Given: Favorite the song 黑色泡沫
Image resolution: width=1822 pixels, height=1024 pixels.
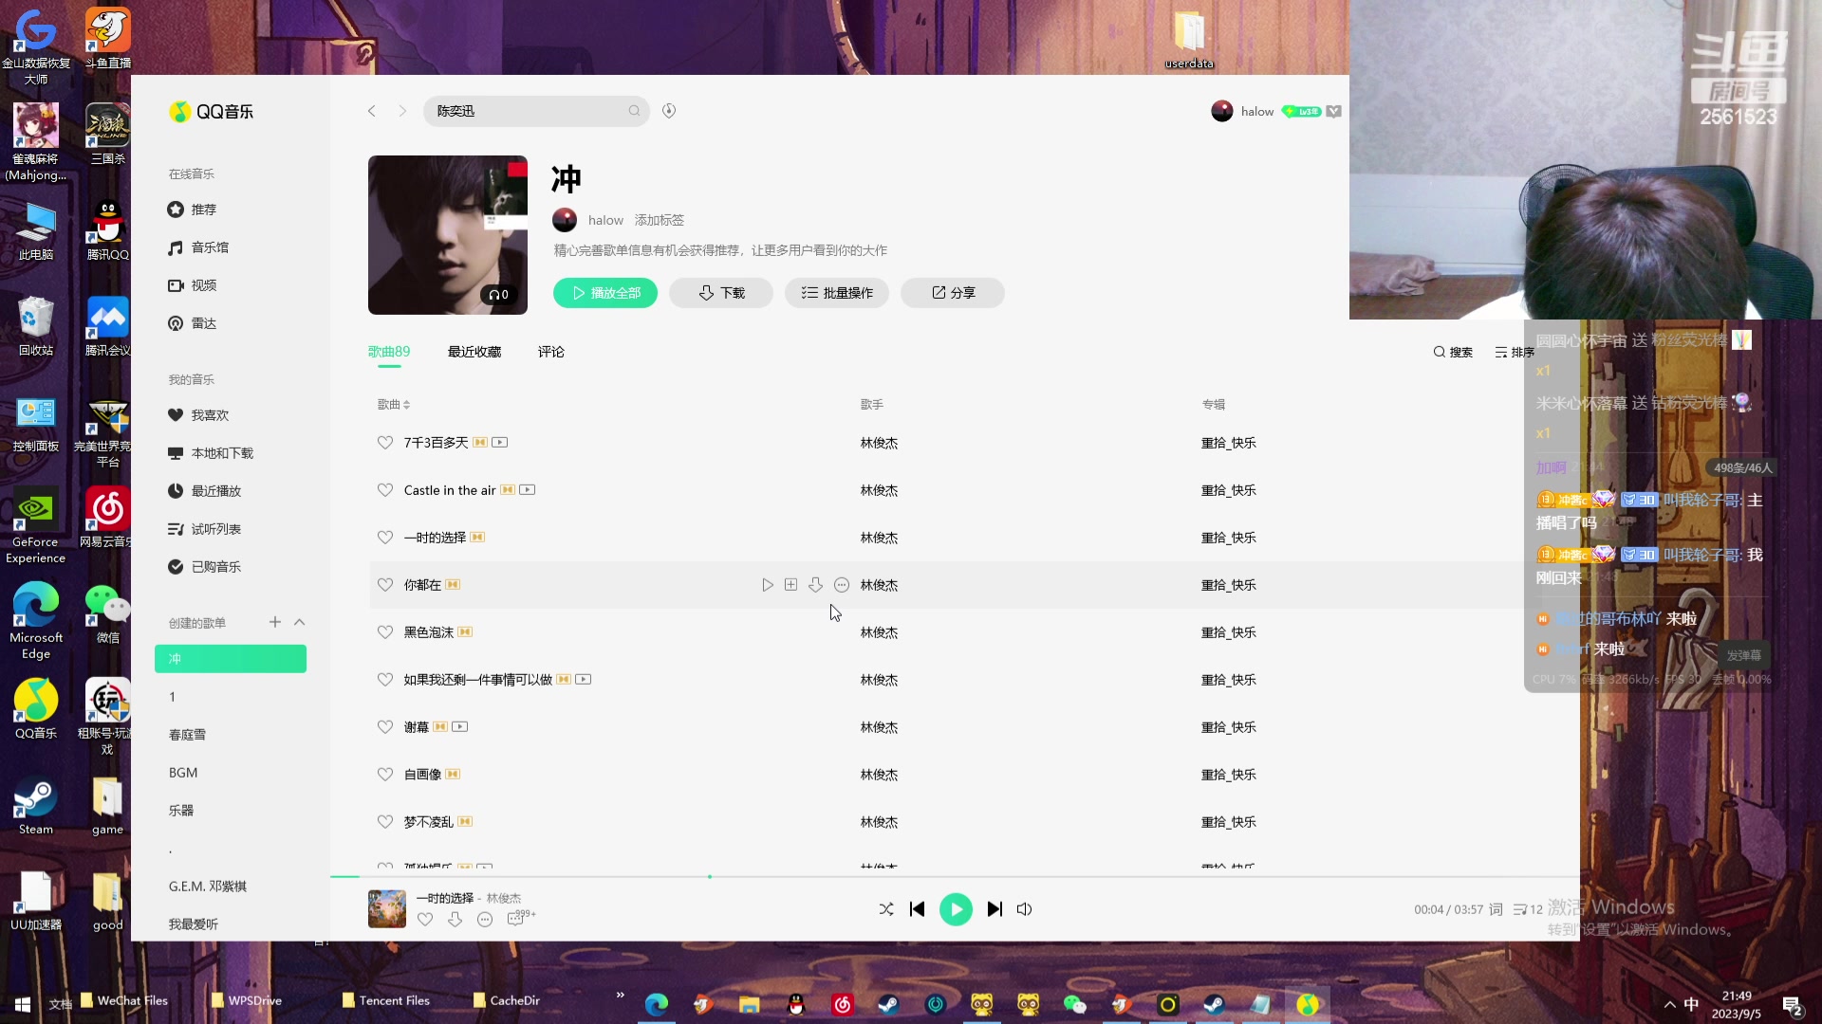Looking at the screenshot, I should click(384, 632).
